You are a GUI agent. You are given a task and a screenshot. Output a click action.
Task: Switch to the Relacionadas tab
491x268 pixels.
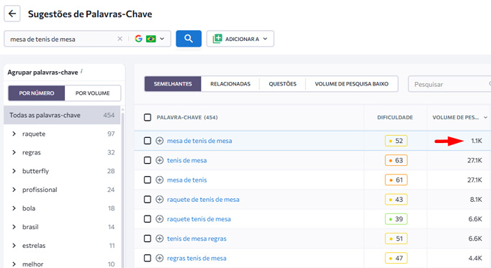(230, 84)
